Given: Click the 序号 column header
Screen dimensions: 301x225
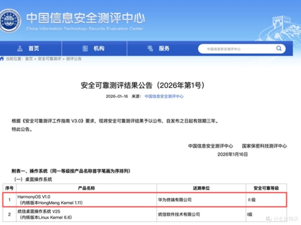Looking at the screenshot, I should pyautogui.click(x=9, y=188).
